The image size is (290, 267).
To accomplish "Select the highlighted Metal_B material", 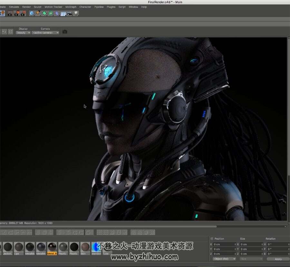I will coord(52,249).
